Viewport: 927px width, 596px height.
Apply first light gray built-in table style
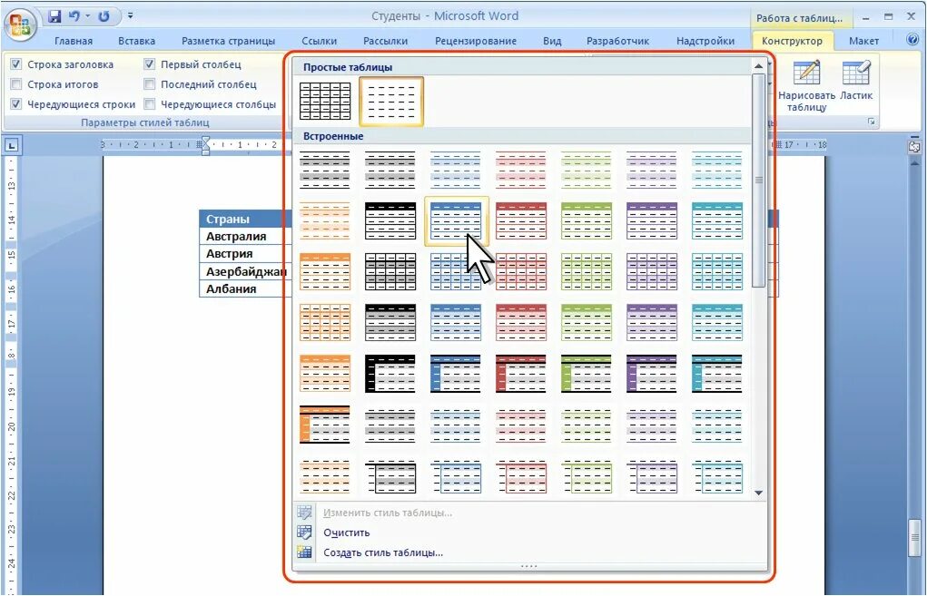pos(325,170)
